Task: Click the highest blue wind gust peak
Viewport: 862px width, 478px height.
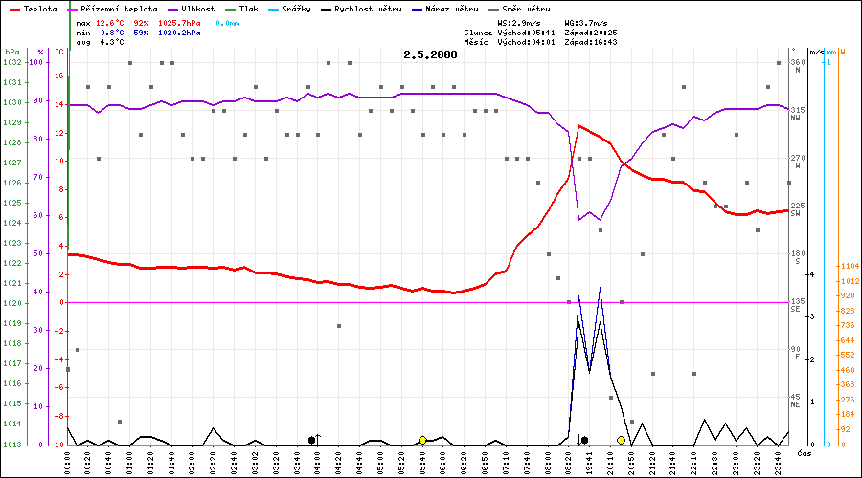Action: click(600, 288)
